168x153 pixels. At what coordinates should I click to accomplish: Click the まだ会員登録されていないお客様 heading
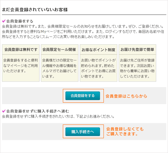click(x=35, y=10)
